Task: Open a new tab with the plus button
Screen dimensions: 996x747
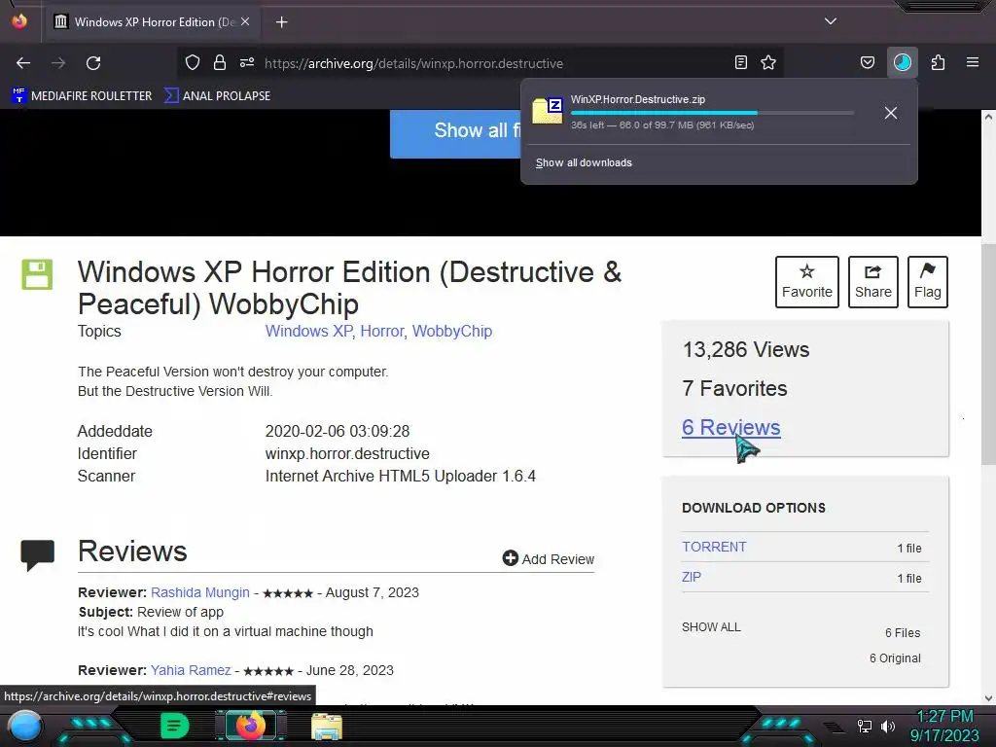Action: click(281, 22)
